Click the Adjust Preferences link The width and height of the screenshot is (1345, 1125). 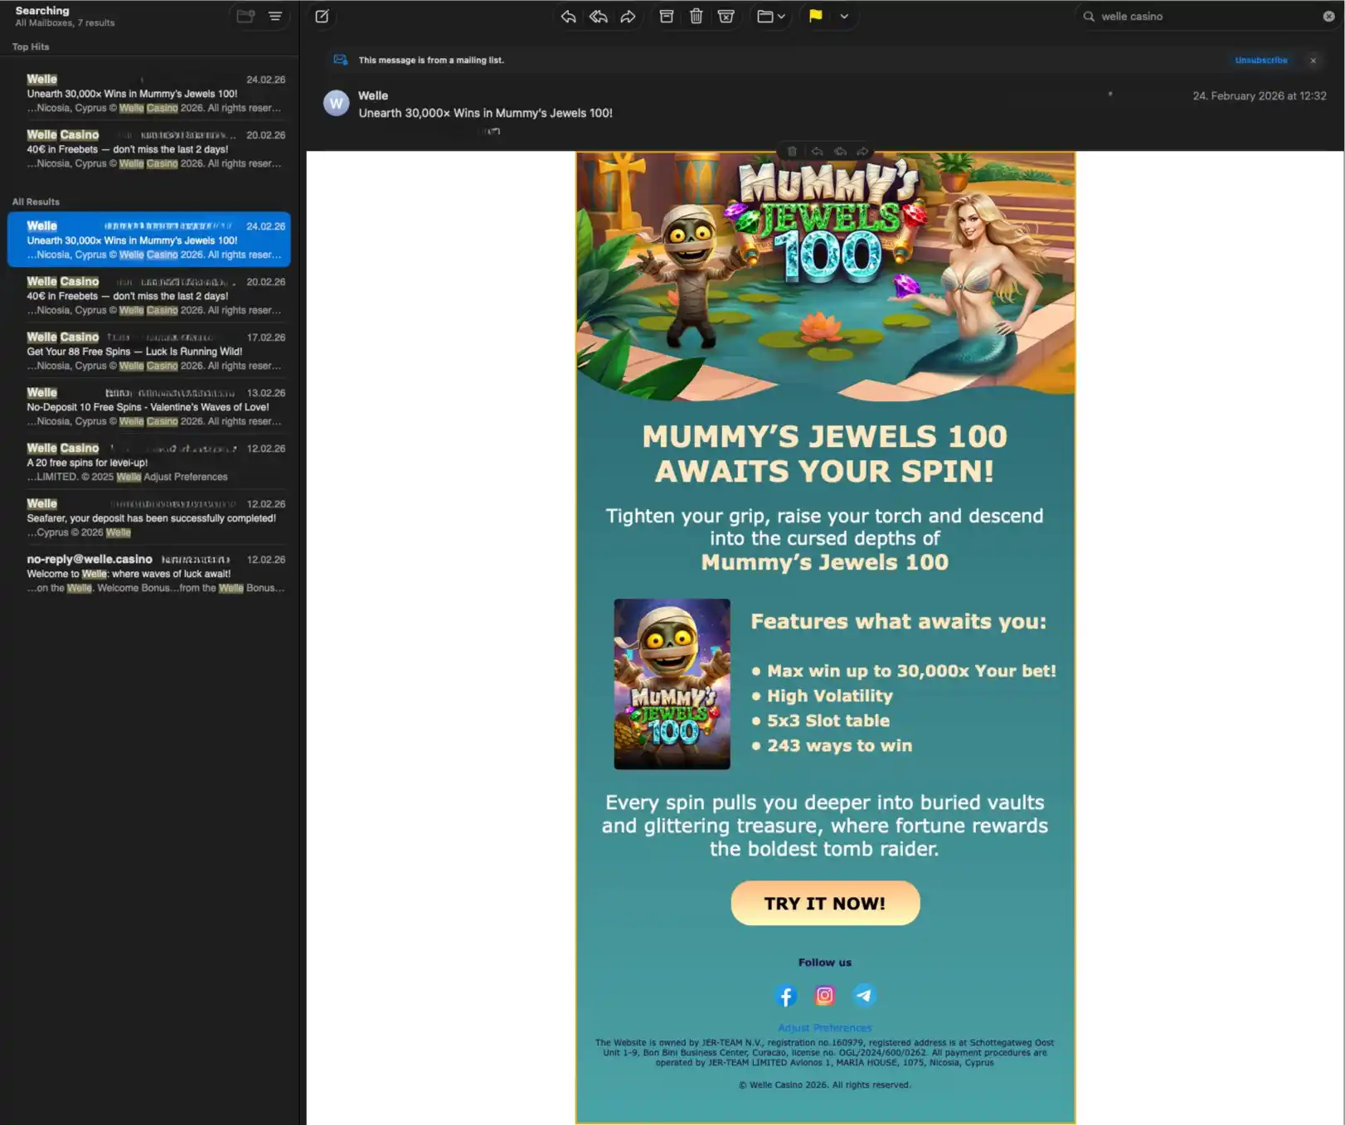click(x=825, y=1028)
